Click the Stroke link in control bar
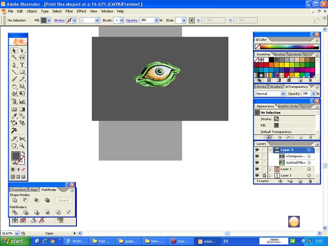 click(59, 20)
